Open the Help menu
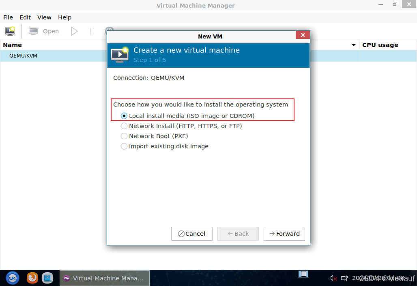 pyautogui.click(x=64, y=17)
